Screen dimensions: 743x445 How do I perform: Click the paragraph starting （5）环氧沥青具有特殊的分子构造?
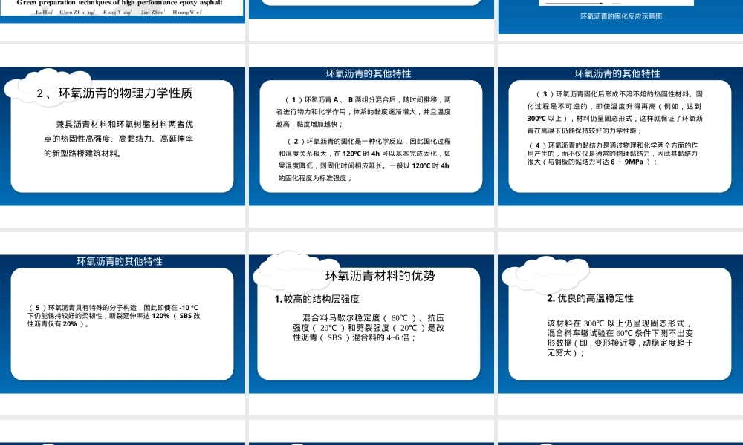pos(113,316)
